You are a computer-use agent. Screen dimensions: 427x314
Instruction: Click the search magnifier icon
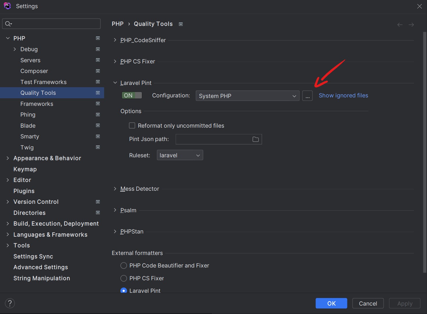tap(8, 24)
